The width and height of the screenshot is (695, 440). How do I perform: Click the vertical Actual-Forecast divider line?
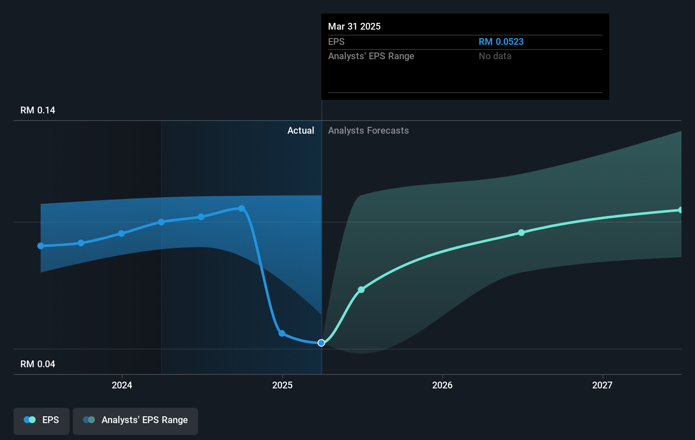321,237
